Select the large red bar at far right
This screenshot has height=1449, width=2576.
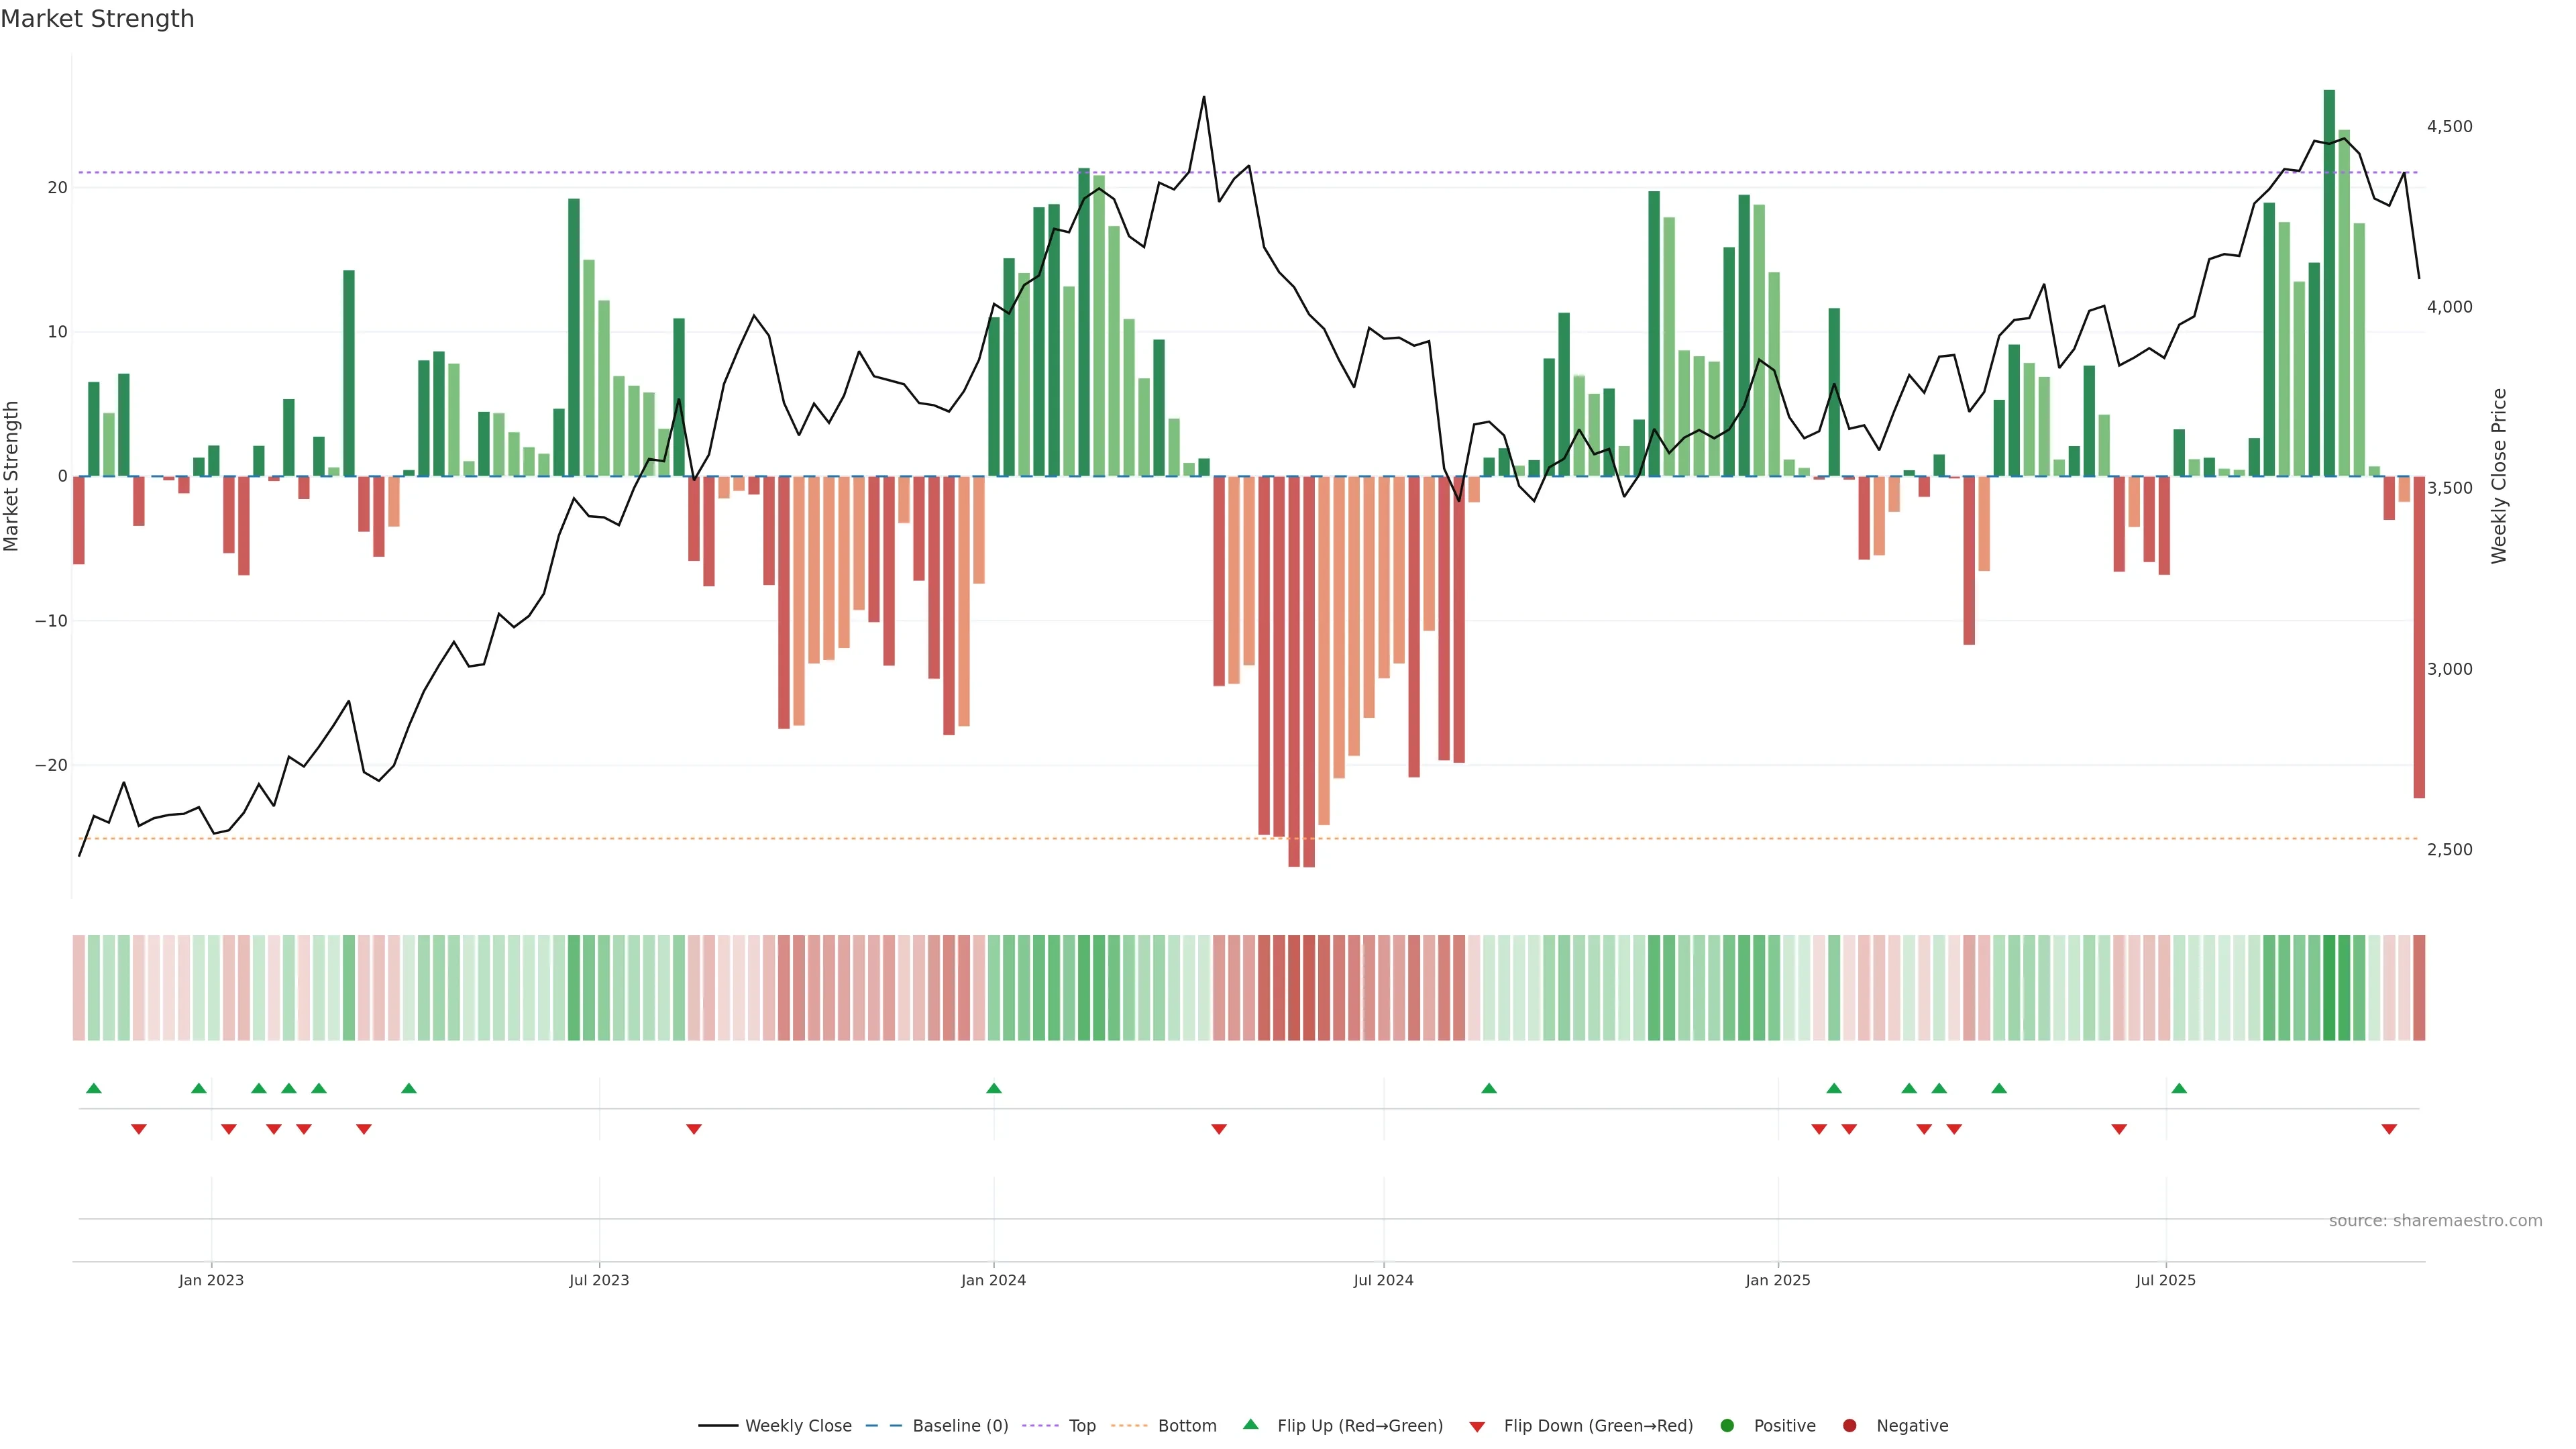point(2419,637)
